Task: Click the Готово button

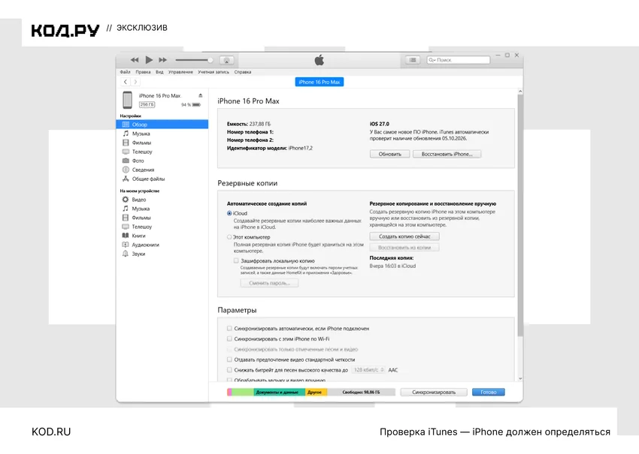Action: point(488,392)
